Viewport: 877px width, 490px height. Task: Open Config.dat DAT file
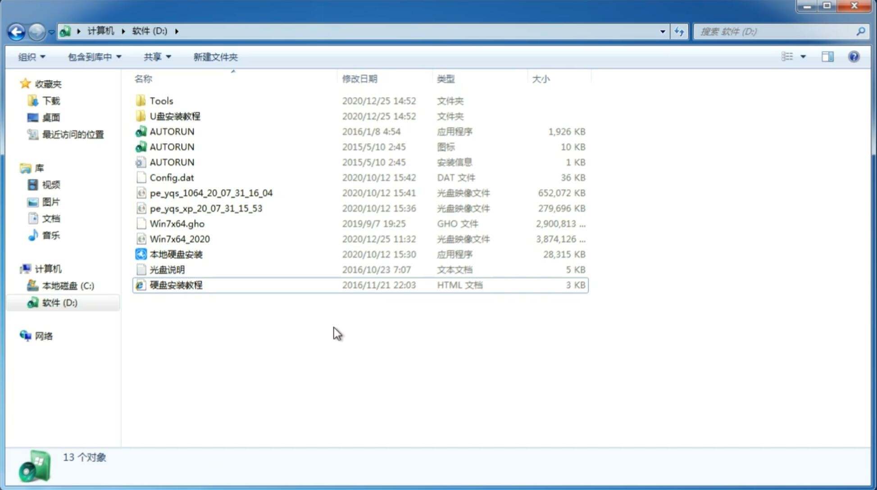tap(172, 177)
